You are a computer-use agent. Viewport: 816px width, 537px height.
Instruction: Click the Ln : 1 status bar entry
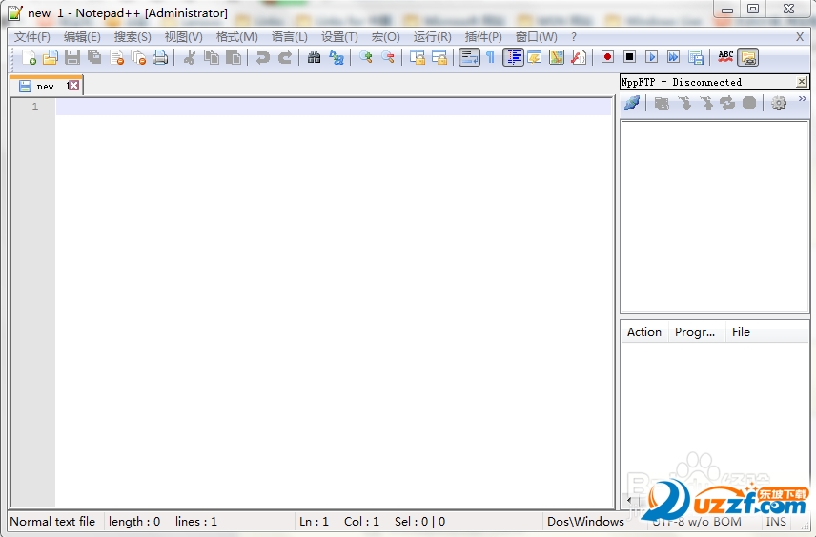[314, 522]
